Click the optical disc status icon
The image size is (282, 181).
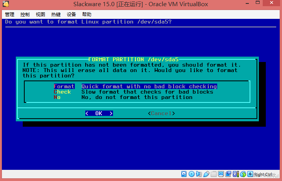click(x=192, y=174)
